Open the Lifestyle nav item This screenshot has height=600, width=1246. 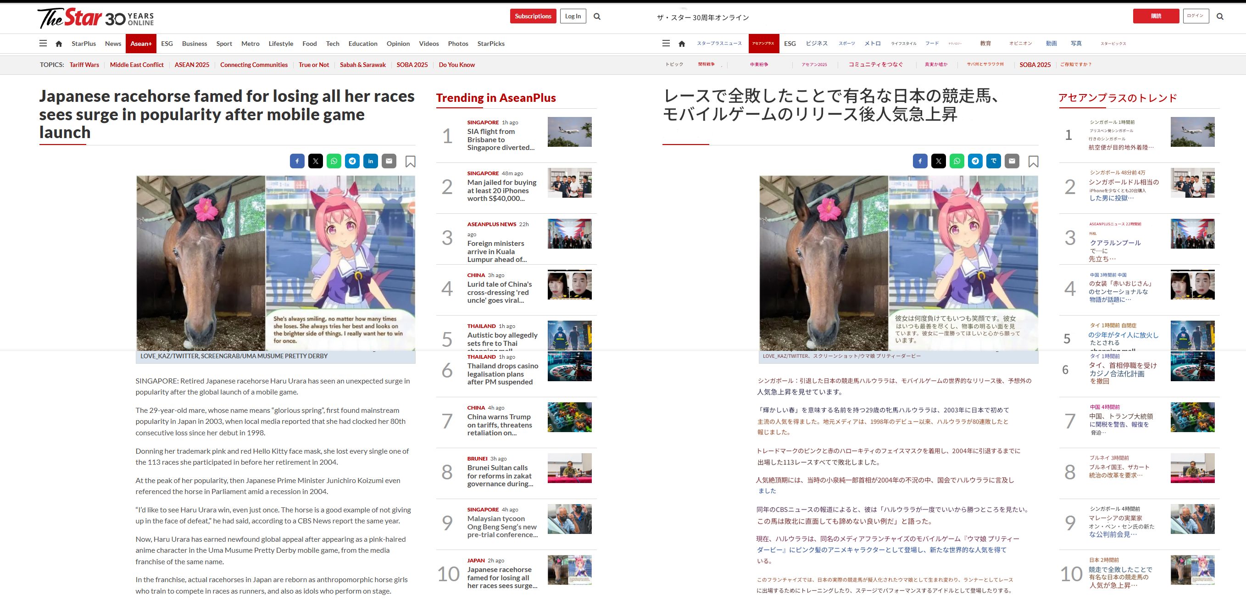tap(281, 44)
